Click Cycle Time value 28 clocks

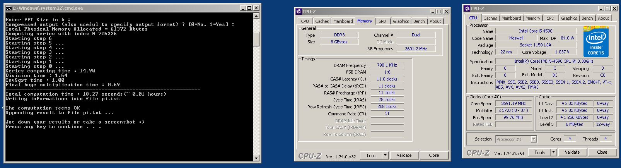tap(387, 99)
